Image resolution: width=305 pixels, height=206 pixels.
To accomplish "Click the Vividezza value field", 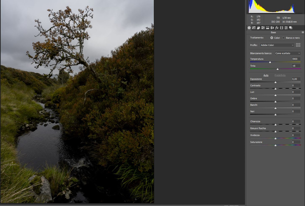I will coord(296,135).
